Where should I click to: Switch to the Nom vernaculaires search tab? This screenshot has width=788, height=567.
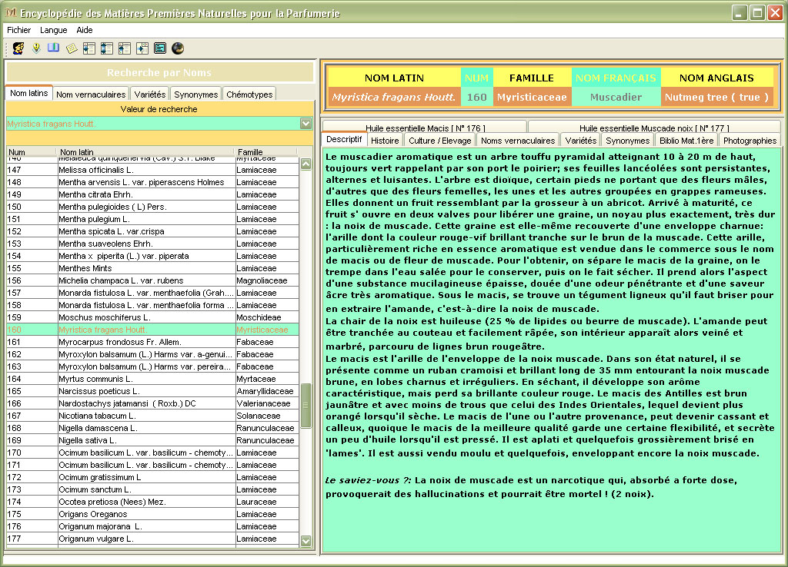[91, 94]
